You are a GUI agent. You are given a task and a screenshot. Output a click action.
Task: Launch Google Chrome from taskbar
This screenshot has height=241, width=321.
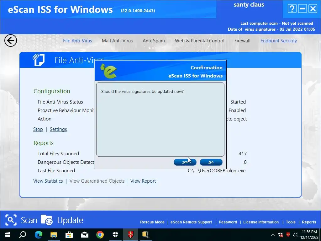[100, 235]
